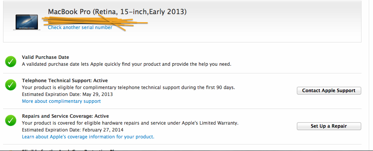Screen dimensions: 373x151
Task: Click the complimentary telephone support description text
Action: (x=128, y=88)
